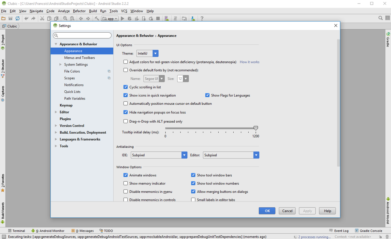This screenshot has width=391, height=239.
Task: Uncheck Animate windows
Action: tap(125, 175)
